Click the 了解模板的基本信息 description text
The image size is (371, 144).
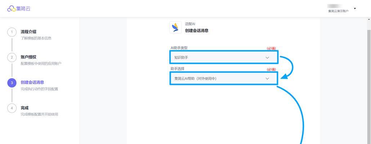coord(36,38)
